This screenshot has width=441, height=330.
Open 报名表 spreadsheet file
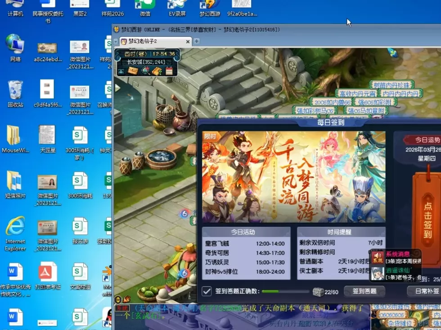click(x=80, y=230)
